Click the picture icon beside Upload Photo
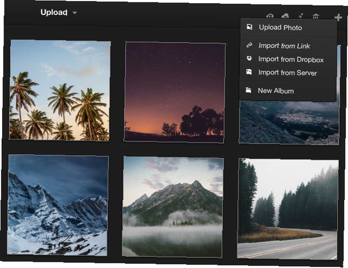348x268 pixels. (249, 27)
